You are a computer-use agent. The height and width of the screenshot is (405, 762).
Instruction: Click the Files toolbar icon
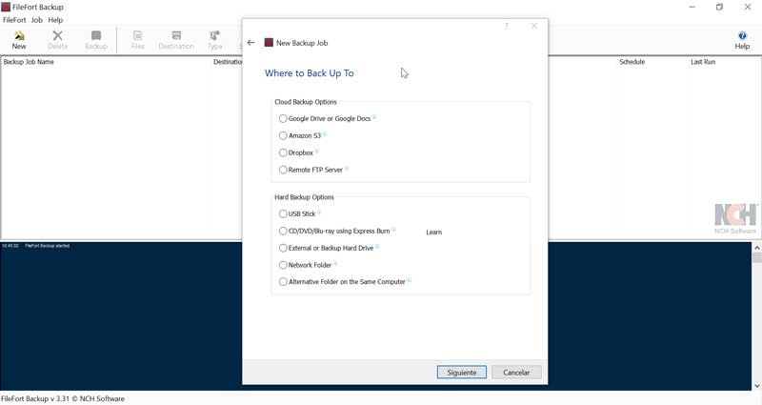coord(137,40)
